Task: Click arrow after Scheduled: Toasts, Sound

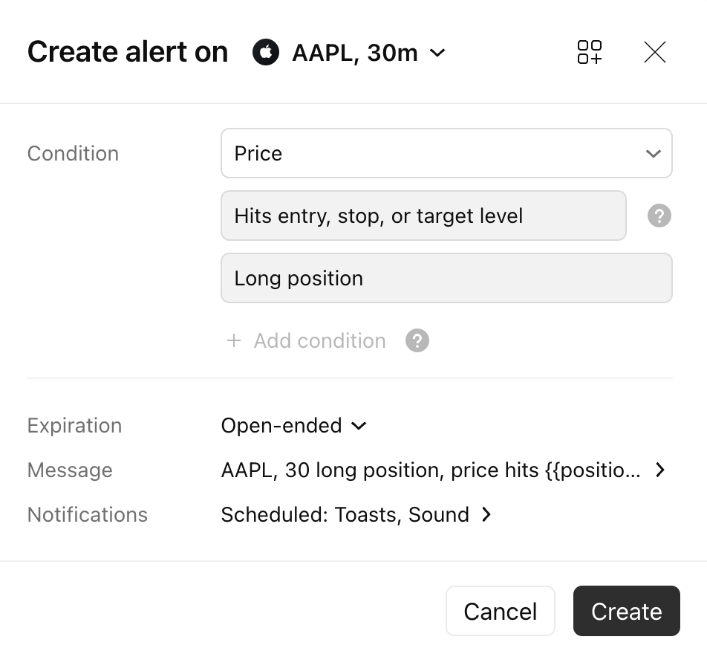Action: pyautogui.click(x=486, y=514)
